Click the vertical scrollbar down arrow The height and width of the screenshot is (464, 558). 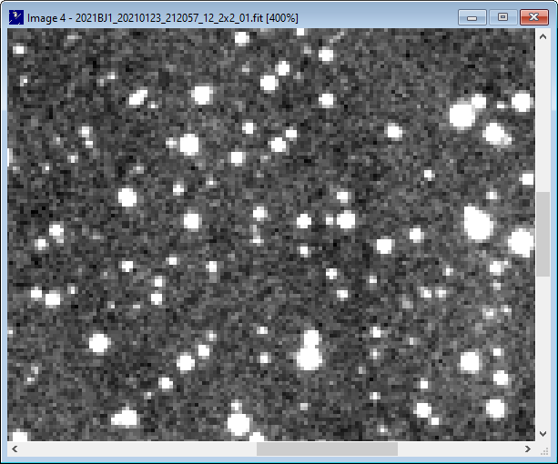[x=543, y=434]
